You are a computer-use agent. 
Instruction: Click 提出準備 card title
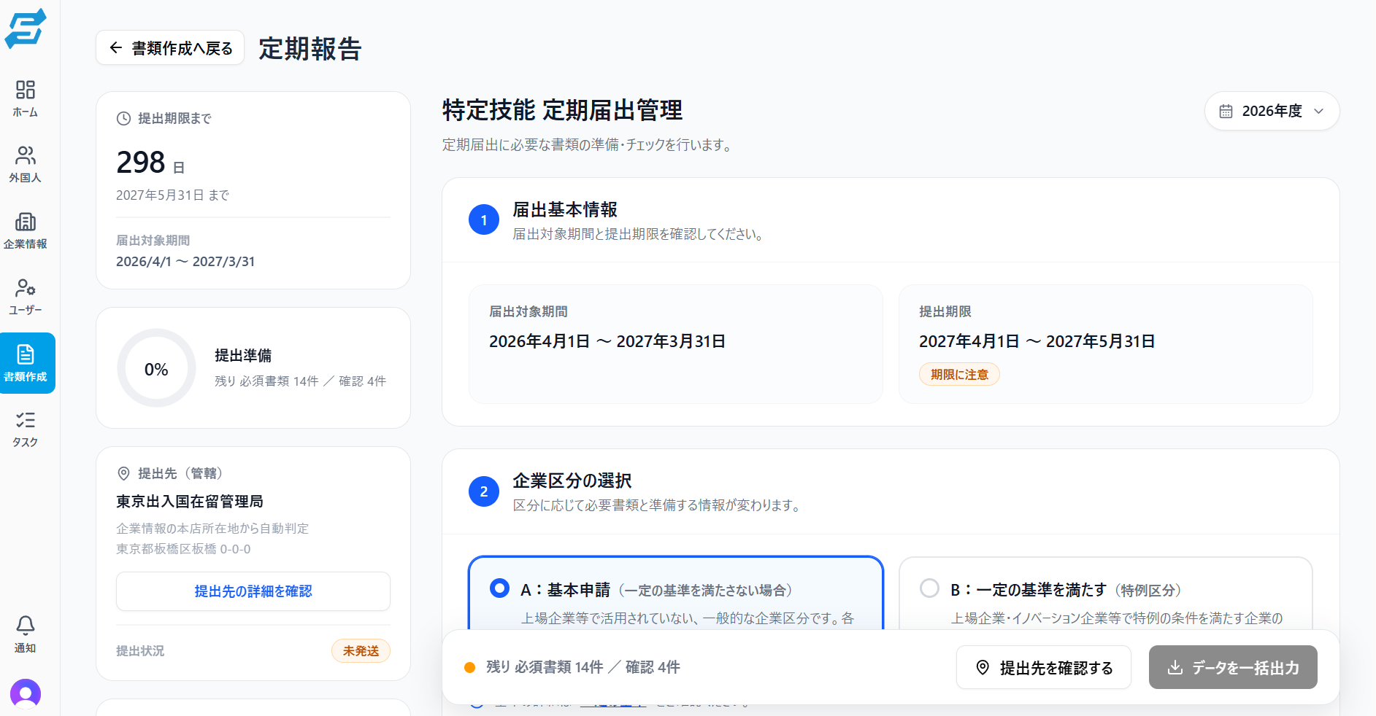(x=243, y=356)
